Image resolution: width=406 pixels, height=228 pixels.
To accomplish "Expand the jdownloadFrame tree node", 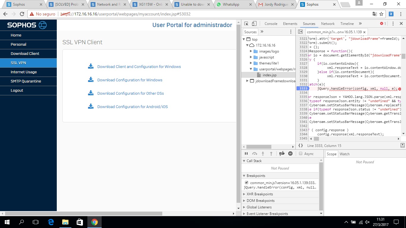I will click(247, 81).
